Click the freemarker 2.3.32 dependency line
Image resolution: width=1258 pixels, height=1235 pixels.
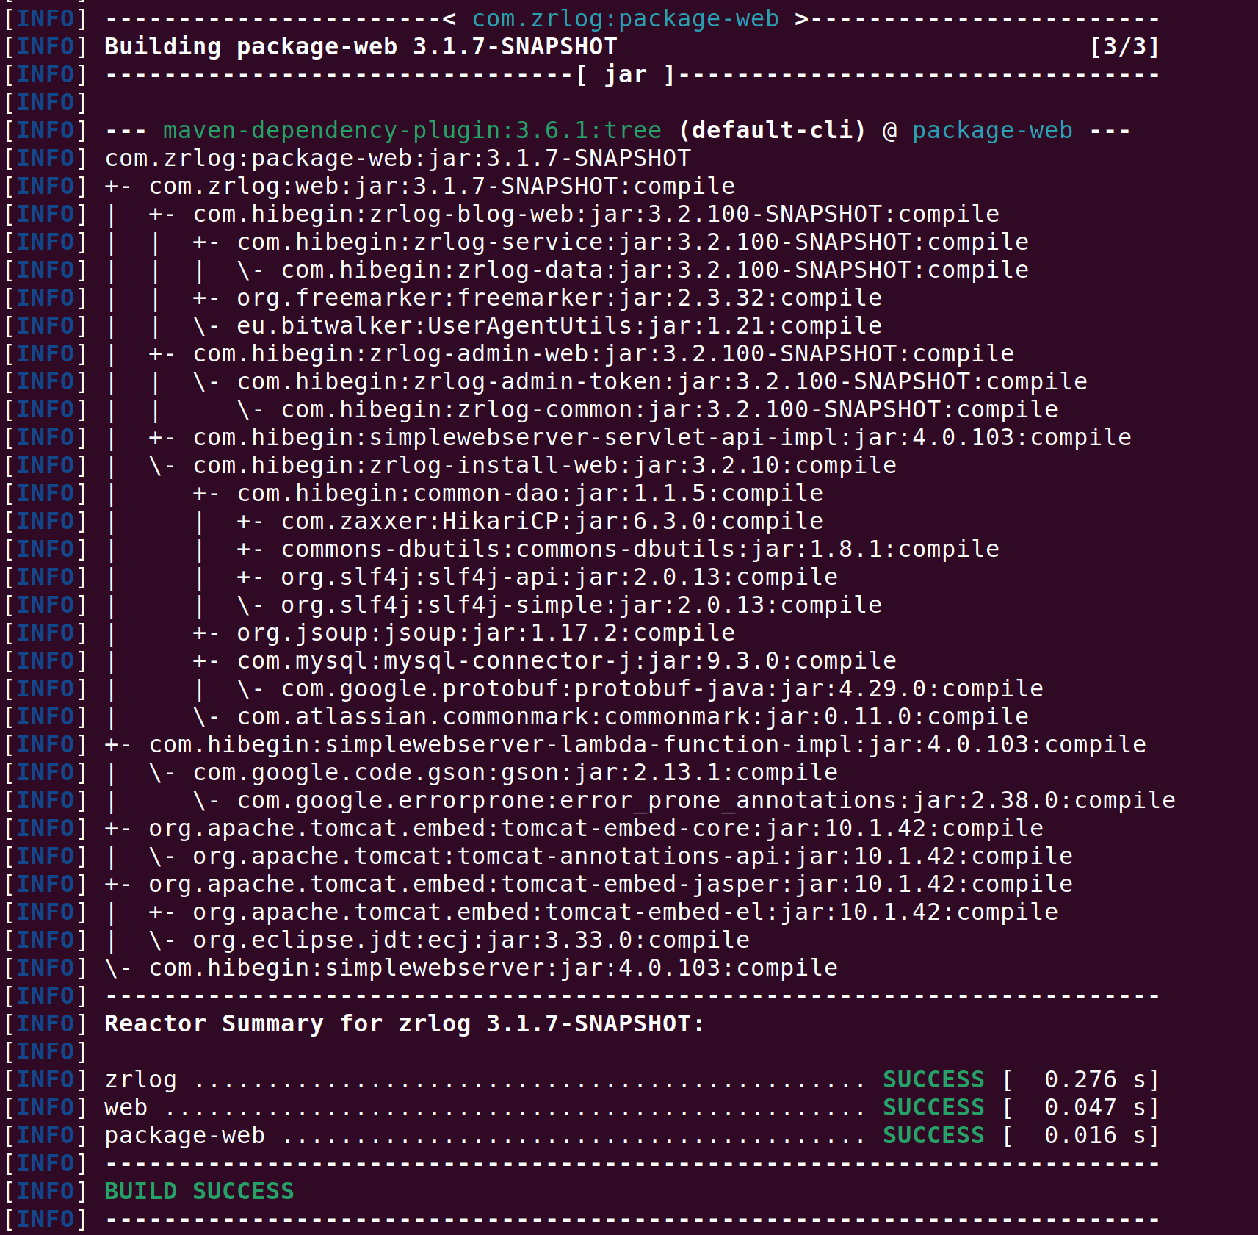coord(559,298)
